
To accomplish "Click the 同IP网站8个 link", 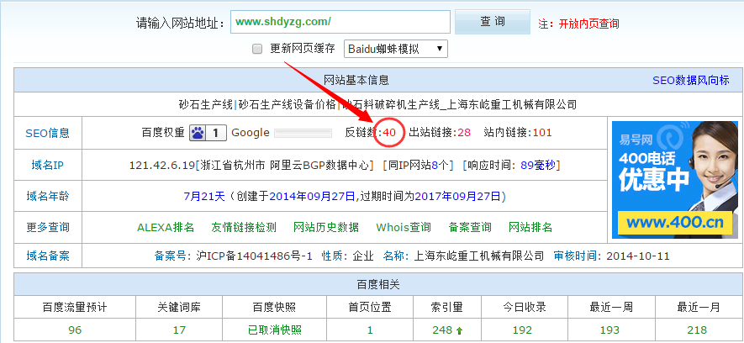I will (419, 166).
